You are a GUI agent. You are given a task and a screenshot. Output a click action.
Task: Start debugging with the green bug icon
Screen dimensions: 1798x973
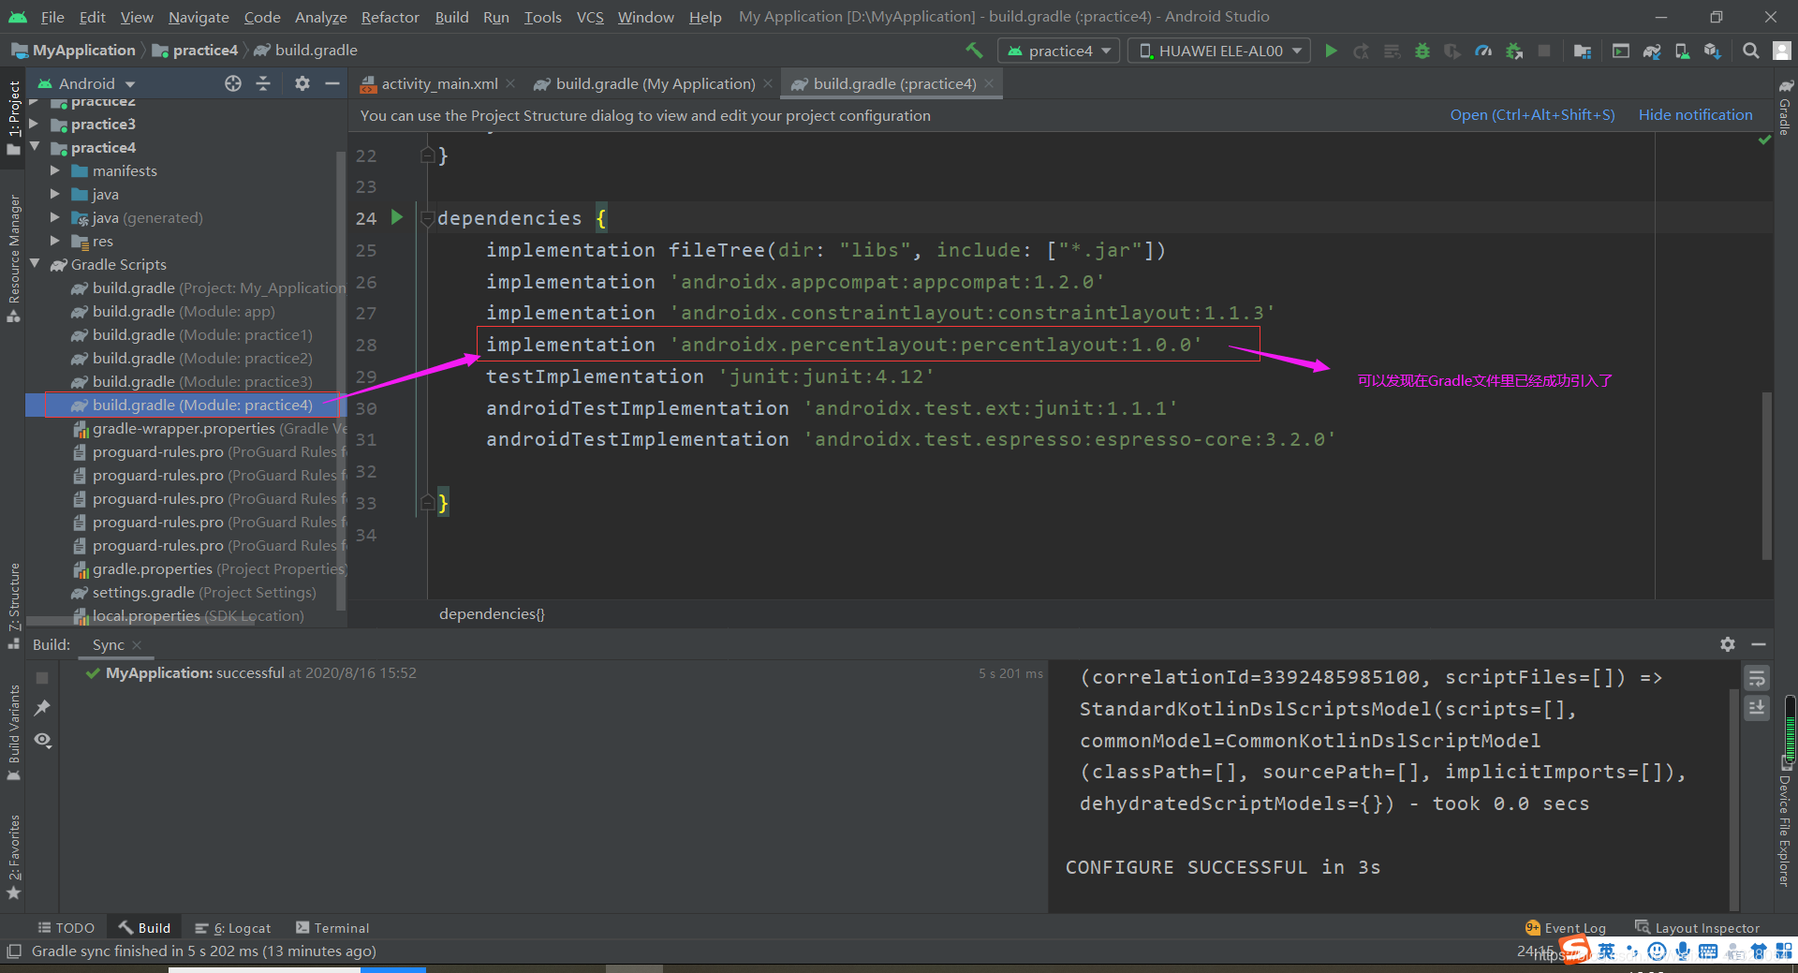(x=1422, y=51)
